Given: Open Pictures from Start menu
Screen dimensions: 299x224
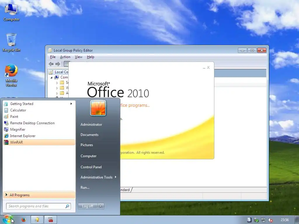Looking at the screenshot, I should tap(86, 145).
